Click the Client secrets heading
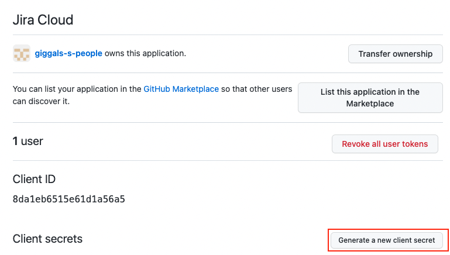This screenshot has height=255, width=450. 47,239
